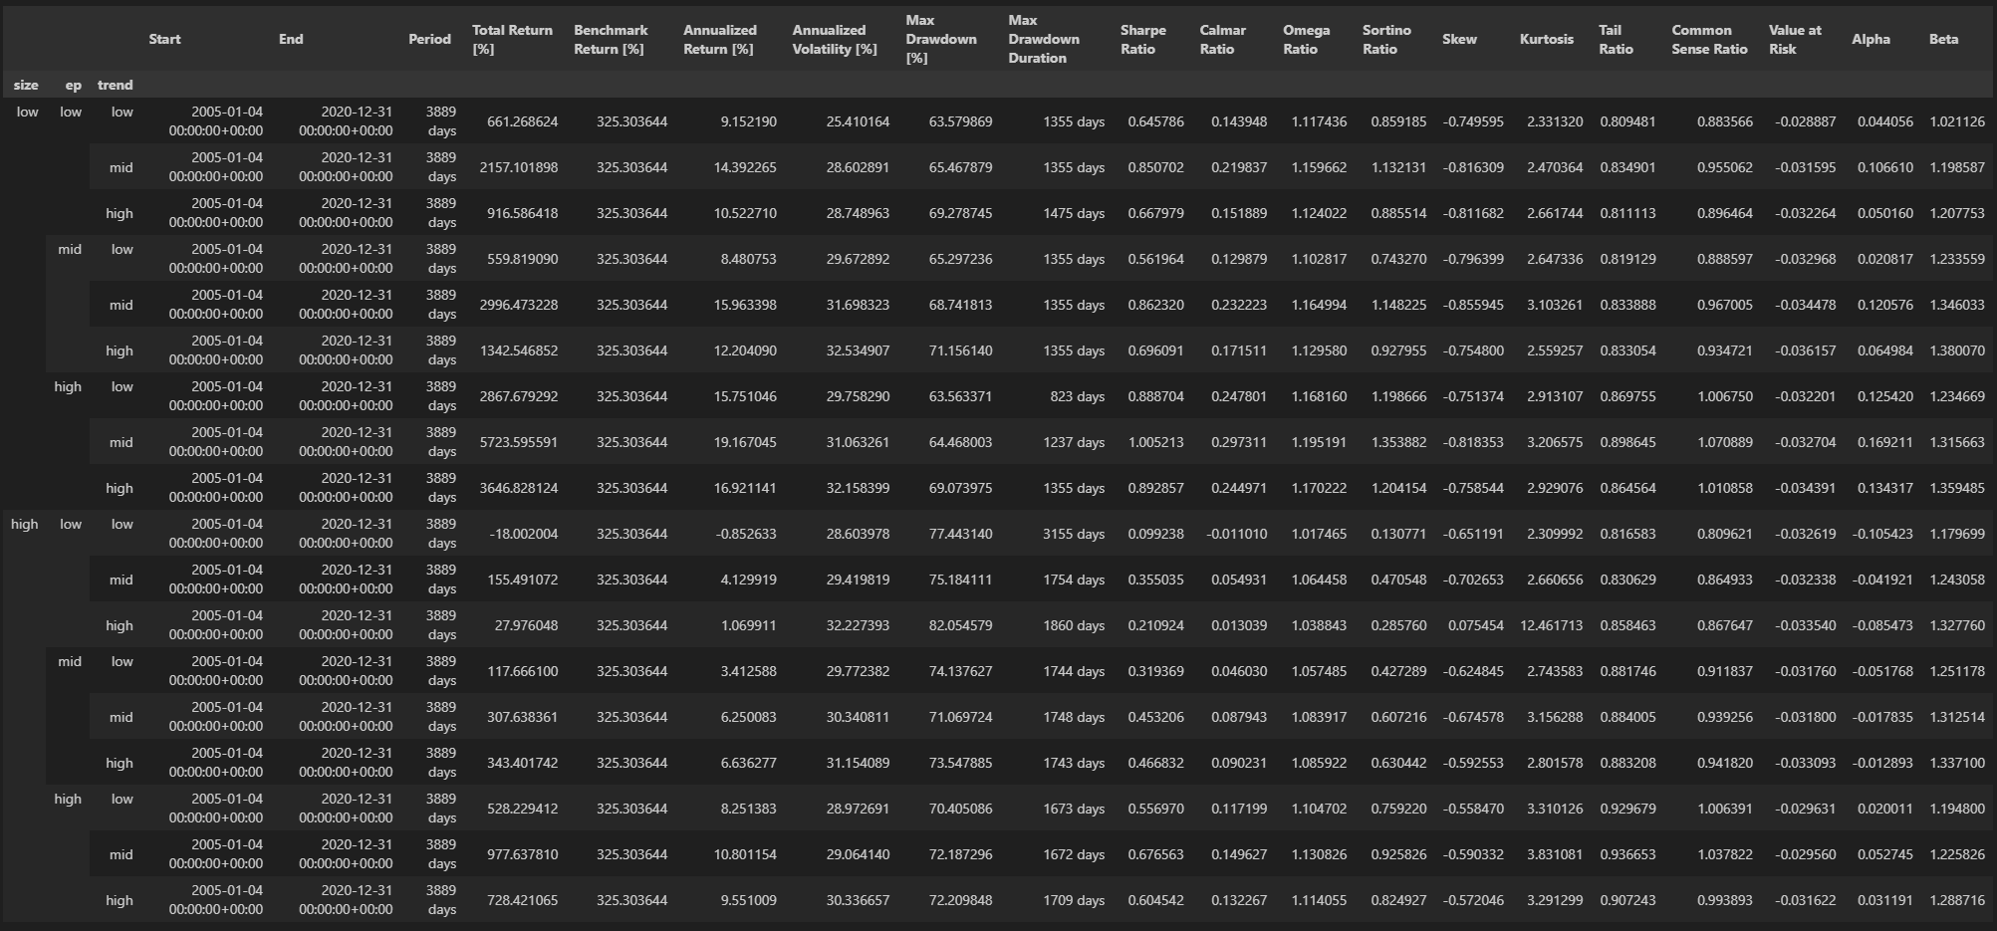The width and height of the screenshot is (1997, 931).
Task: Select value at risk -0.036157
Action: click(1805, 350)
